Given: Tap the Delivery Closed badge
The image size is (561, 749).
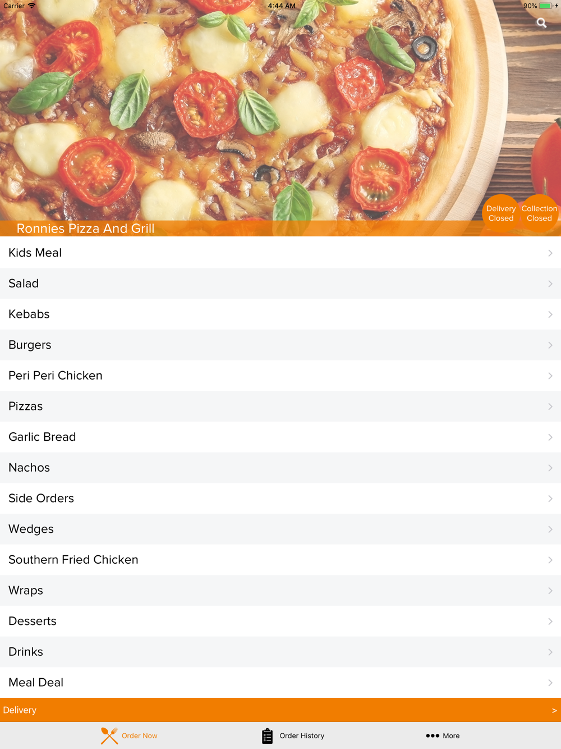Looking at the screenshot, I should pos(501,213).
